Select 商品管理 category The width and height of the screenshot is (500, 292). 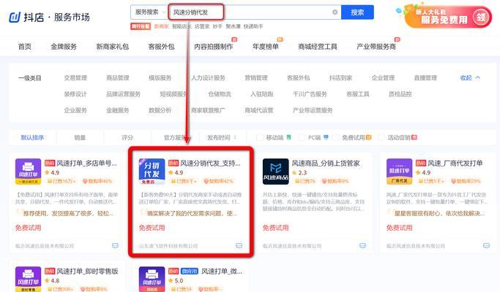click(x=118, y=77)
